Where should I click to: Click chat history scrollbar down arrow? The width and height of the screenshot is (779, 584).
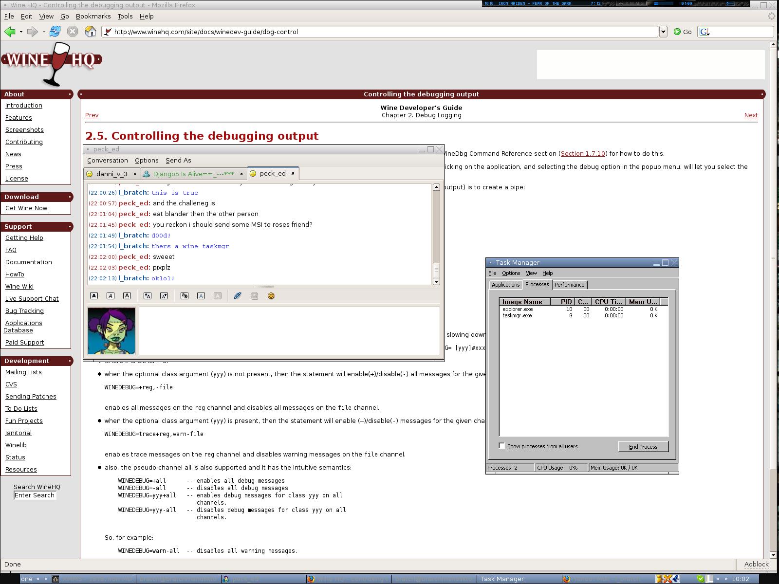436,281
